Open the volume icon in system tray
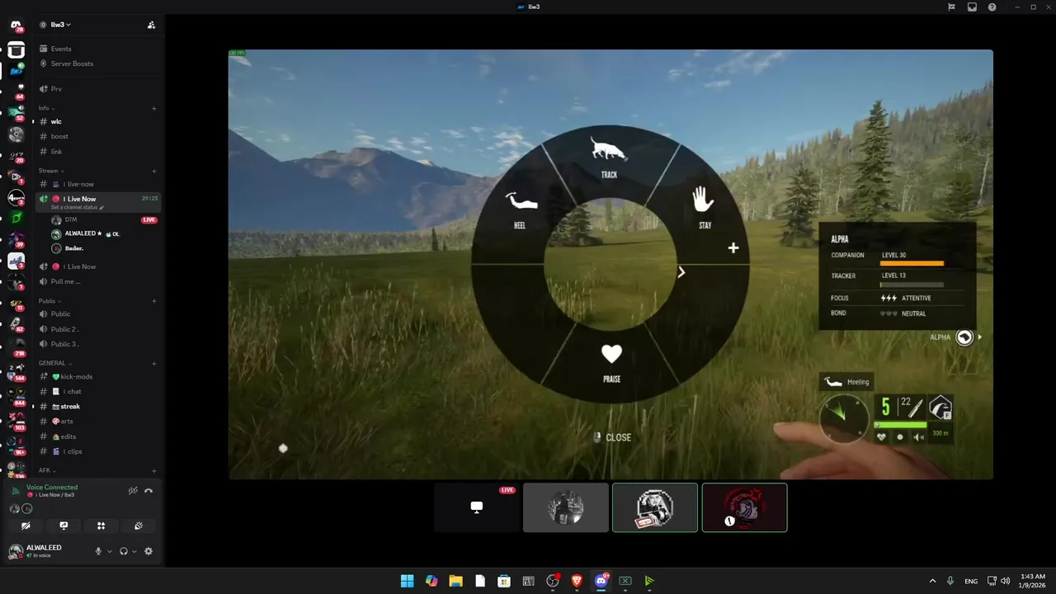 tap(1005, 581)
